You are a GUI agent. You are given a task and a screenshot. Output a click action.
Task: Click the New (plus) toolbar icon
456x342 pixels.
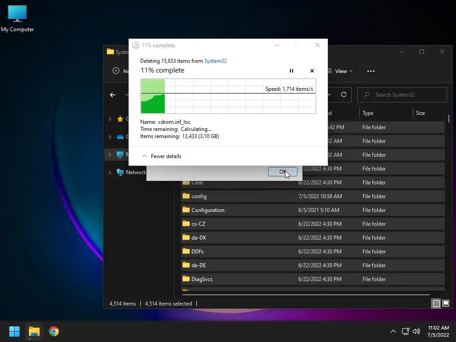pos(116,71)
